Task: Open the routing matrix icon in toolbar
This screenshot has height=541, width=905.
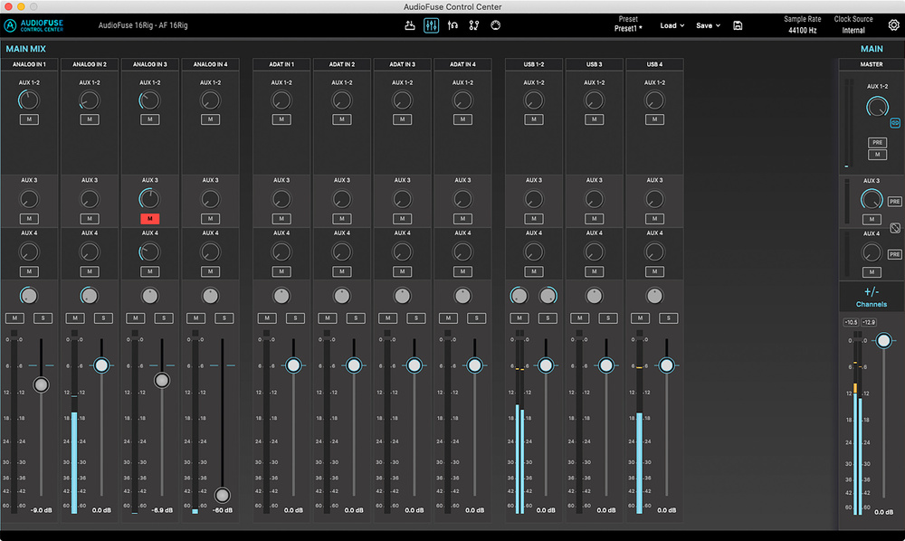Action: 474,25
